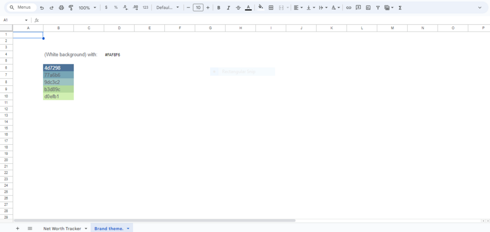Screen dimensions: 490x232
Task: Open the Default font dropdown
Action: click(x=168, y=7)
